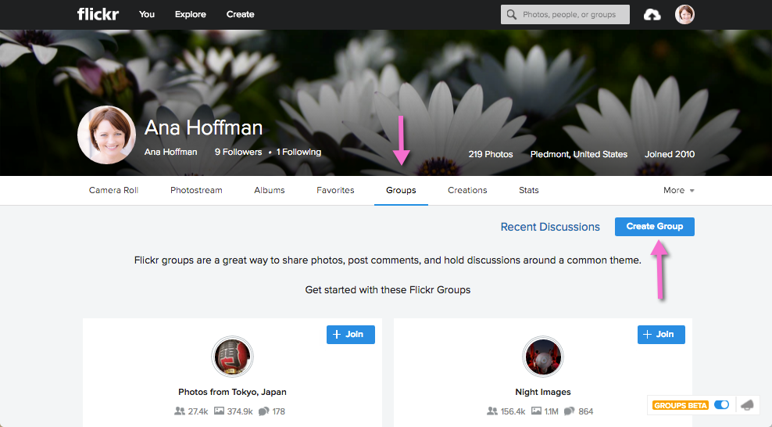Join the Night Images group
Screen dimensions: 772x427
pyautogui.click(x=661, y=335)
